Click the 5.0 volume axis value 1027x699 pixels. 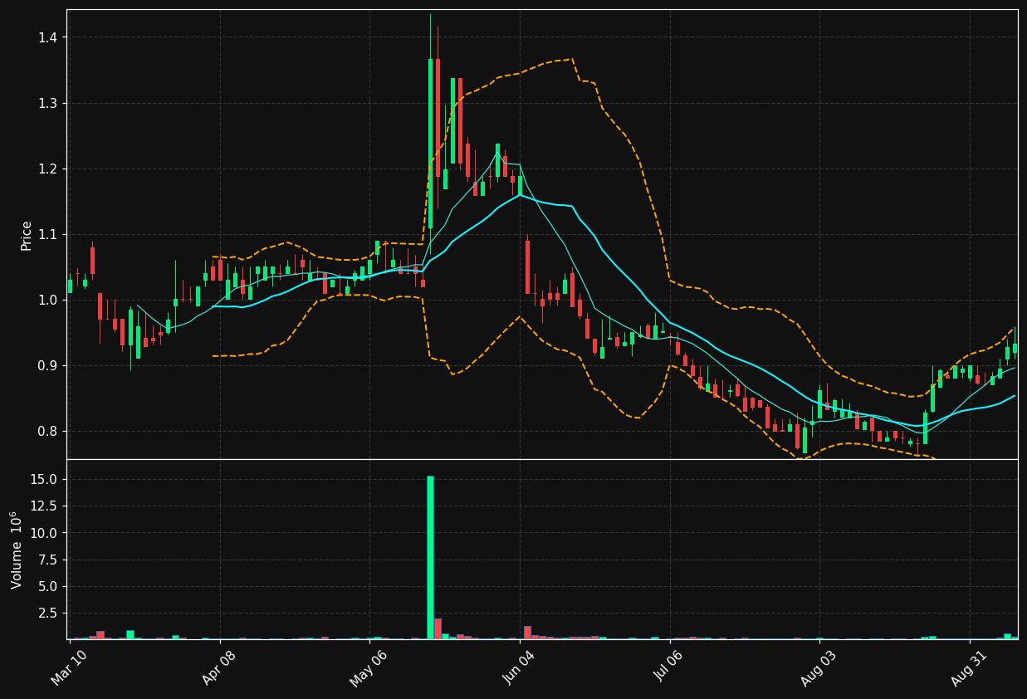pos(47,586)
